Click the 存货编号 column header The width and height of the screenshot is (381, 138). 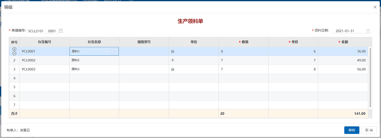[x=45, y=42]
